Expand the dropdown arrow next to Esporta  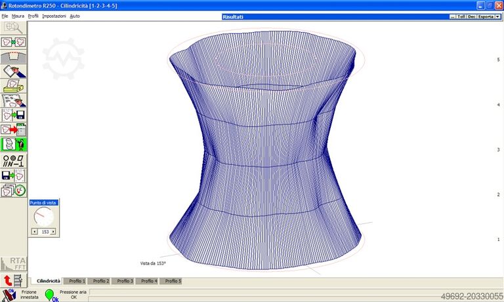coord(498,16)
